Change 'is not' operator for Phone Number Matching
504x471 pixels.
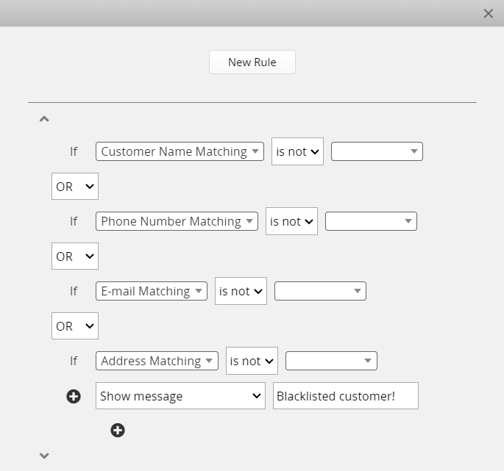coord(291,221)
